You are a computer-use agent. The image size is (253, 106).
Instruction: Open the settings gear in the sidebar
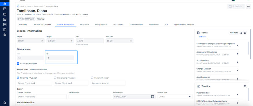coord(5,35)
